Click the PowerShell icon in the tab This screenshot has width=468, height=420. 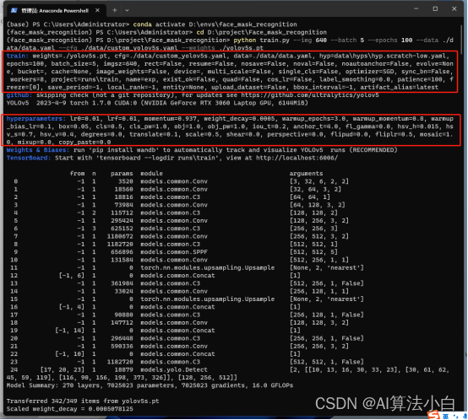point(14,10)
